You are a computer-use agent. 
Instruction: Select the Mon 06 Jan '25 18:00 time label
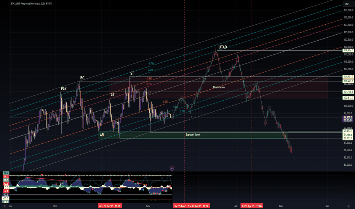coord(110,206)
